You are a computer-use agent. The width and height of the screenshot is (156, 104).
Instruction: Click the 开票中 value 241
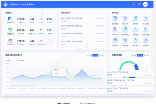pos(32,19)
